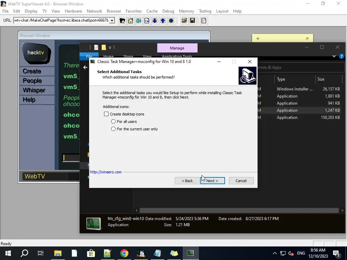Open the Manage tab in File Explorer
This screenshot has height=260, width=347.
pyautogui.click(x=177, y=48)
